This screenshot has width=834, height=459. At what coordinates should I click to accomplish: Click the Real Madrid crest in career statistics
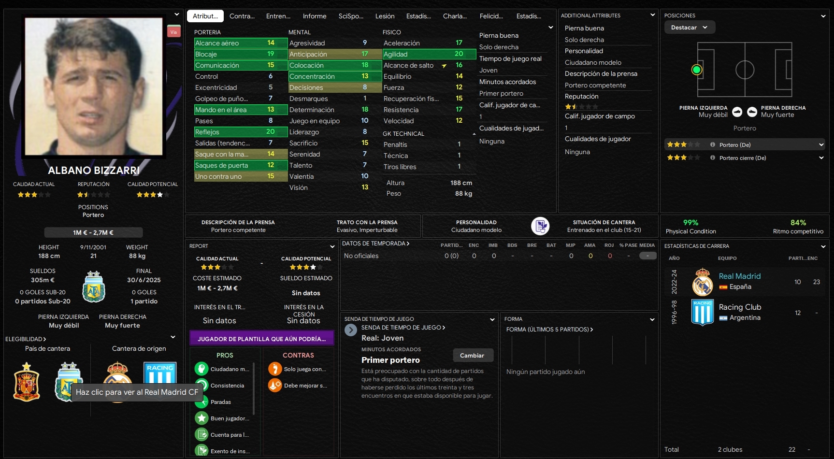click(702, 282)
